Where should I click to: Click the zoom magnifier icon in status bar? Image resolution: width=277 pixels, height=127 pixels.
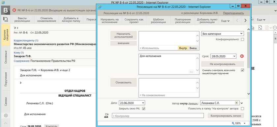click(x=233, y=123)
